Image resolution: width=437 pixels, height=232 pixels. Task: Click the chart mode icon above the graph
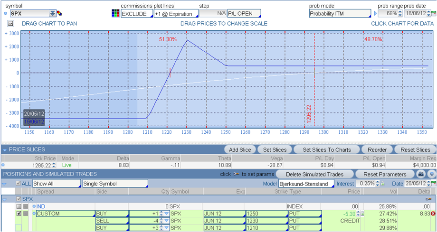point(11,24)
